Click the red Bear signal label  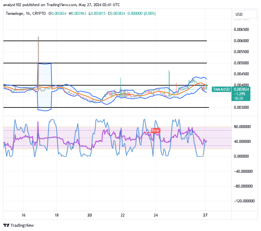[x=156, y=130]
